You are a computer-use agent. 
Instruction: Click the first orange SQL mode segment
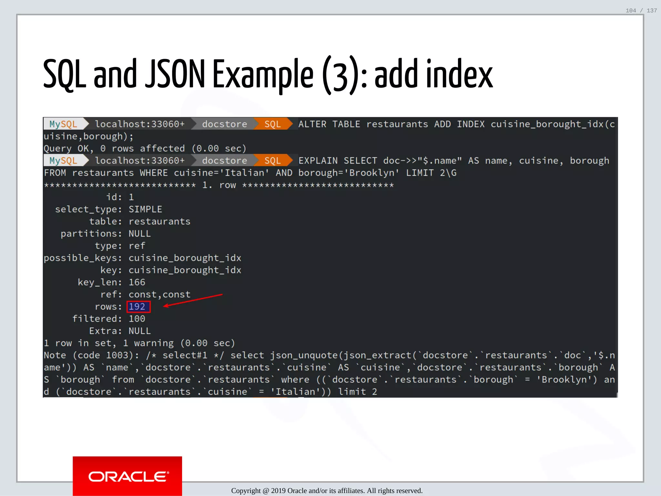tap(273, 124)
